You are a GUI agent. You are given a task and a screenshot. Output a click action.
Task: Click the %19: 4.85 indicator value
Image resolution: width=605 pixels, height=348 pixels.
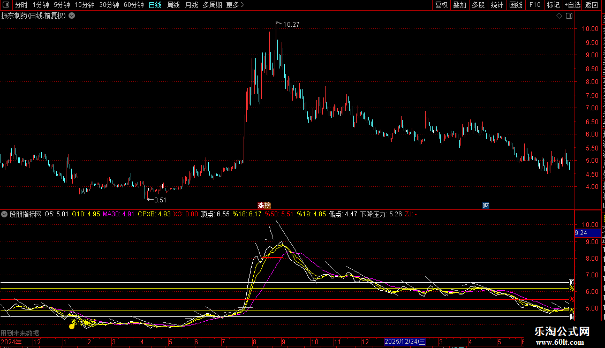point(312,214)
